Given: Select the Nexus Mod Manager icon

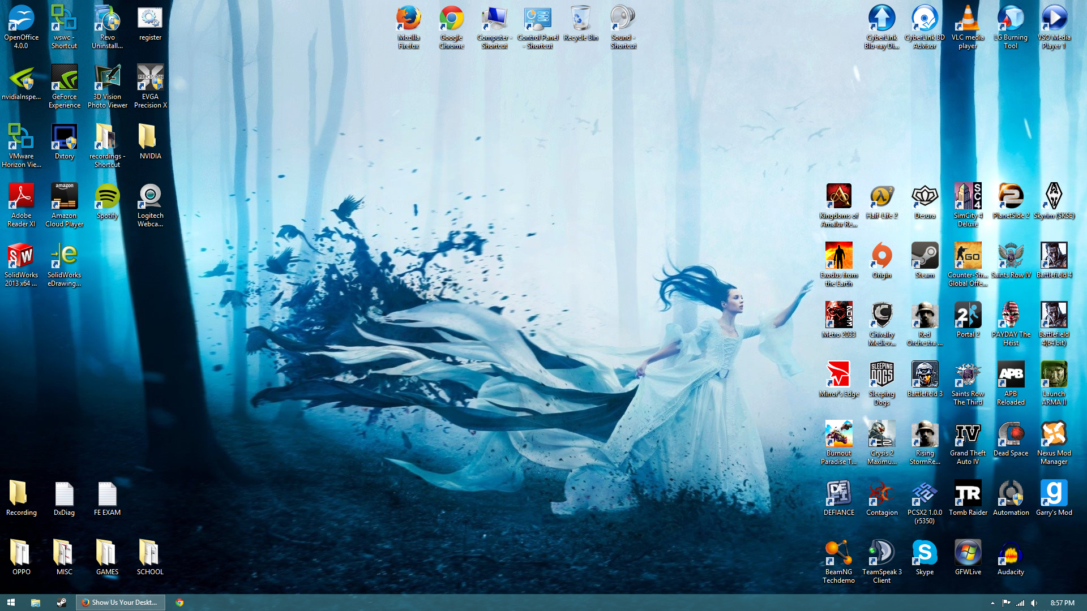Looking at the screenshot, I should [1054, 442].
